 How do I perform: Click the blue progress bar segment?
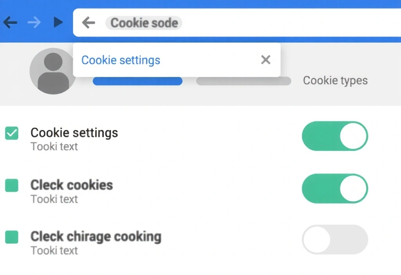tap(137, 81)
